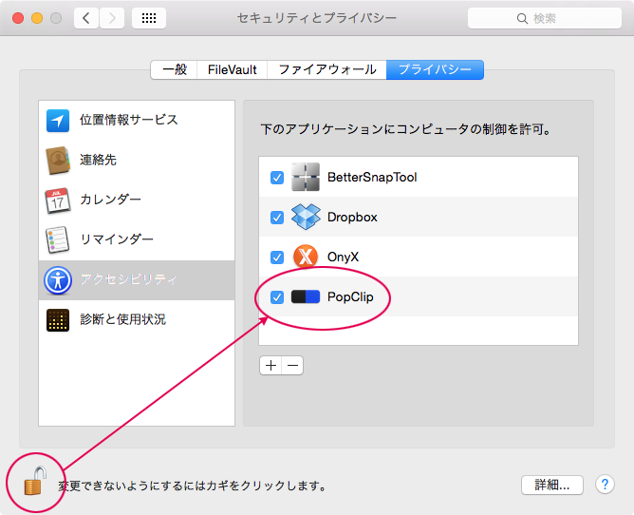Select the BetterSnapTool name in app list
Viewport: 634px width, 515px height.
click(x=372, y=178)
